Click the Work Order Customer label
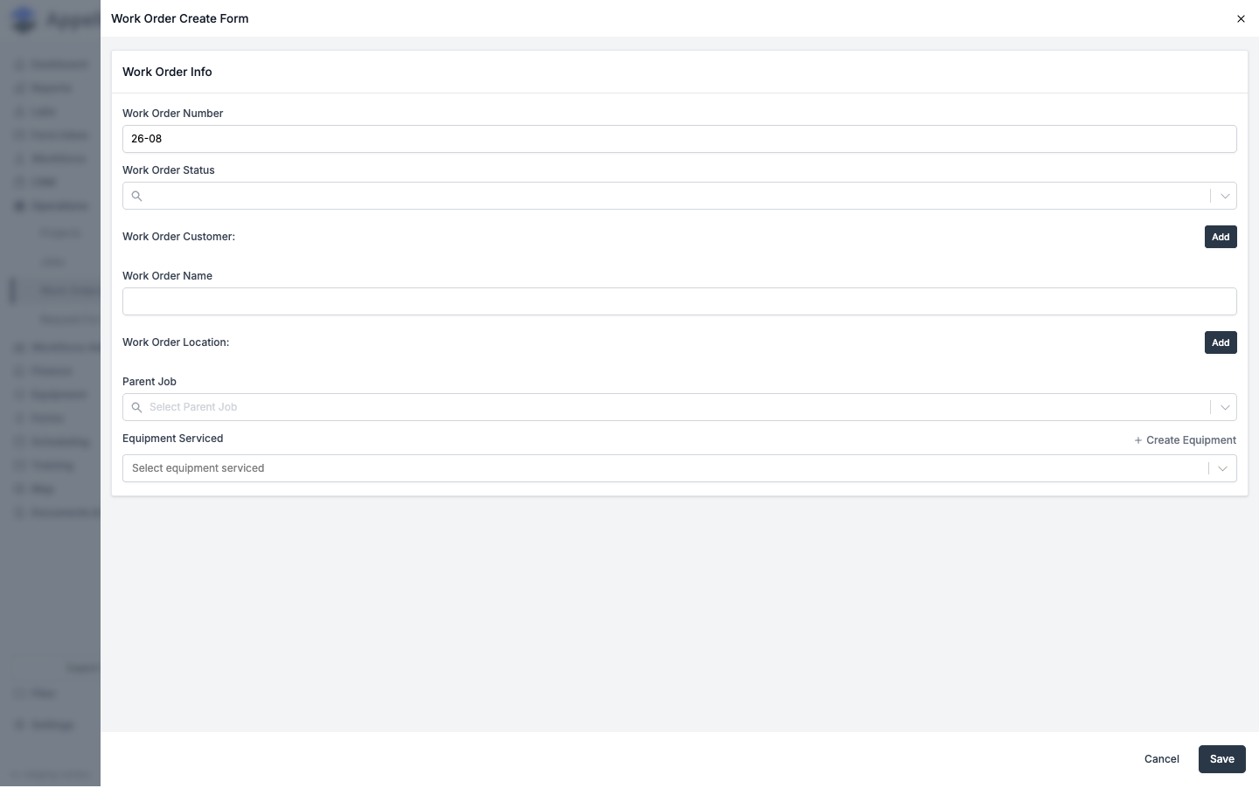The width and height of the screenshot is (1259, 802). coord(178,237)
